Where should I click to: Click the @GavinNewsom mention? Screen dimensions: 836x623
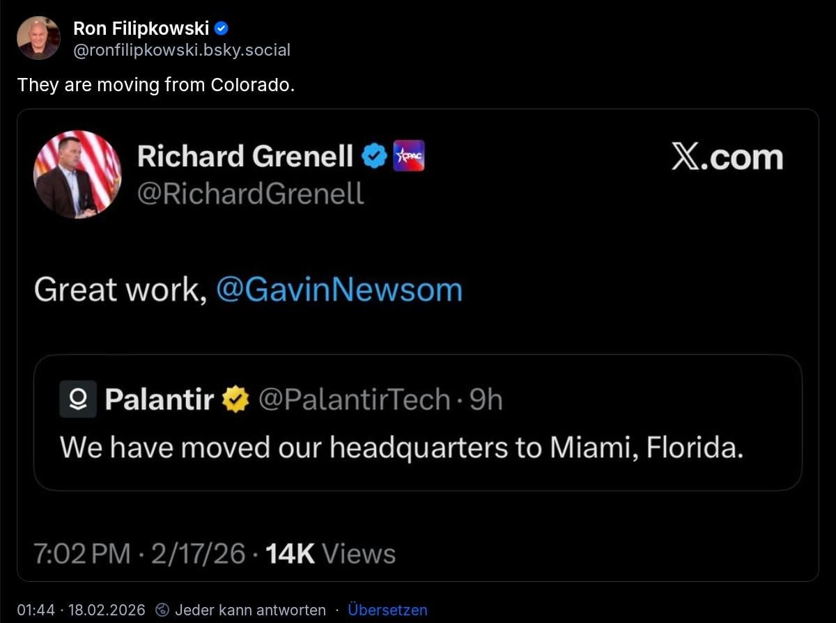339,290
